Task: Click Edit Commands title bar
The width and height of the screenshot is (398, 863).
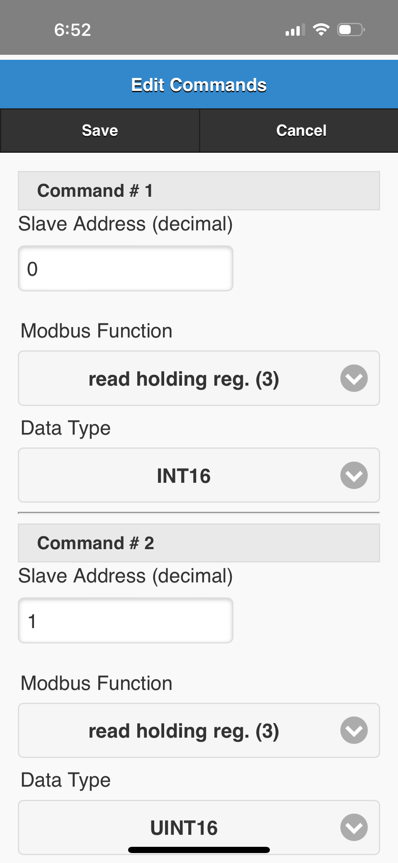Action: pos(199,85)
